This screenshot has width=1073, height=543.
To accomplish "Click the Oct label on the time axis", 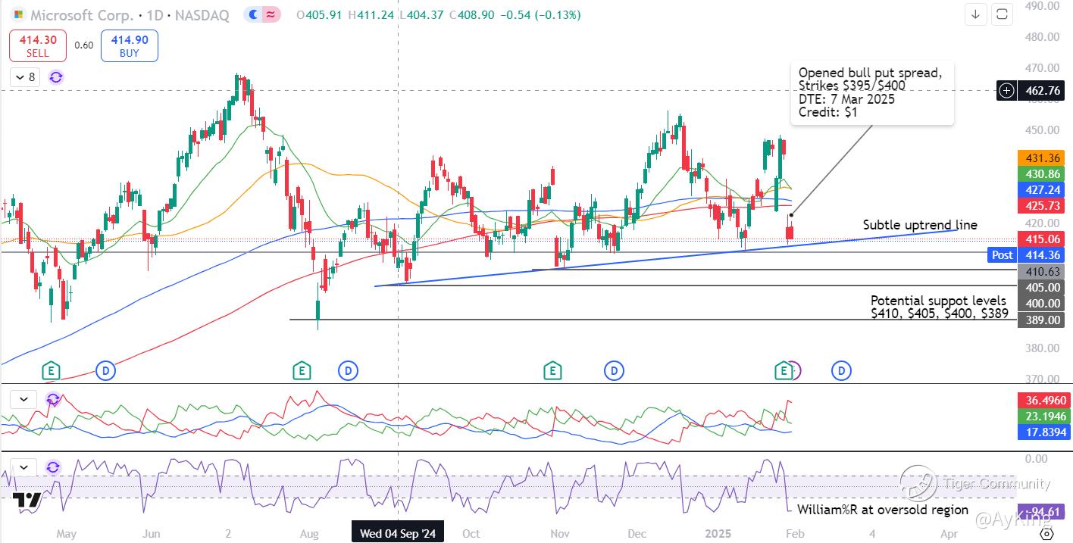I will pyautogui.click(x=471, y=533).
